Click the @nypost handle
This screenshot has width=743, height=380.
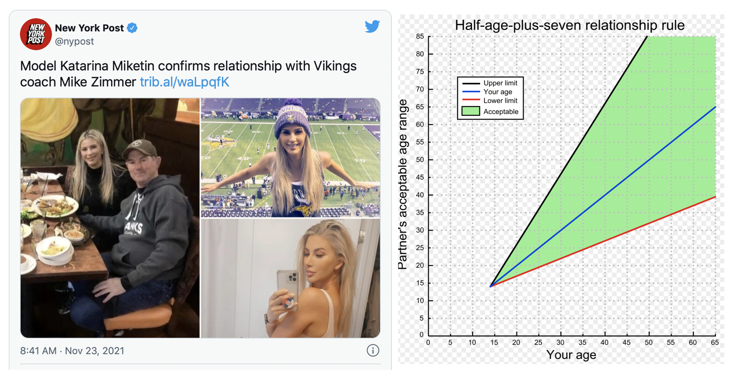tap(74, 41)
